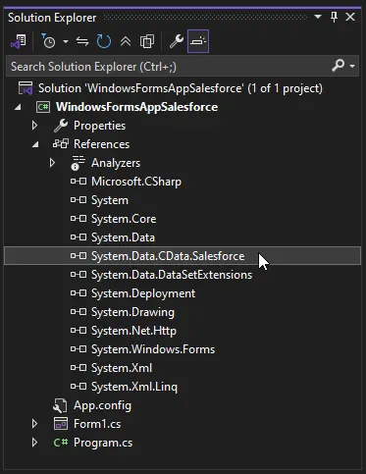Open the Pending Changes Filter

tap(49, 41)
